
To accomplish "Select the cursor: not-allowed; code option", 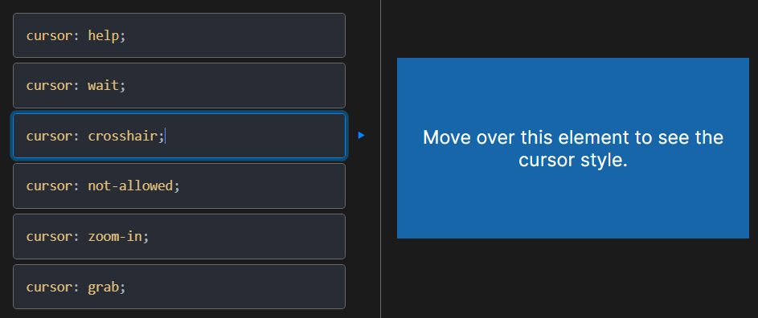I will (x=179, y=186).
